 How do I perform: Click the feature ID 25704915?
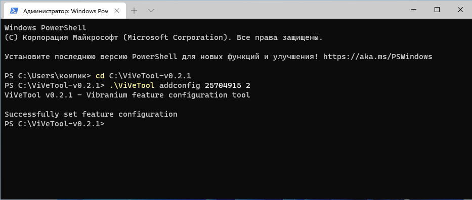(x=223, y=85)
